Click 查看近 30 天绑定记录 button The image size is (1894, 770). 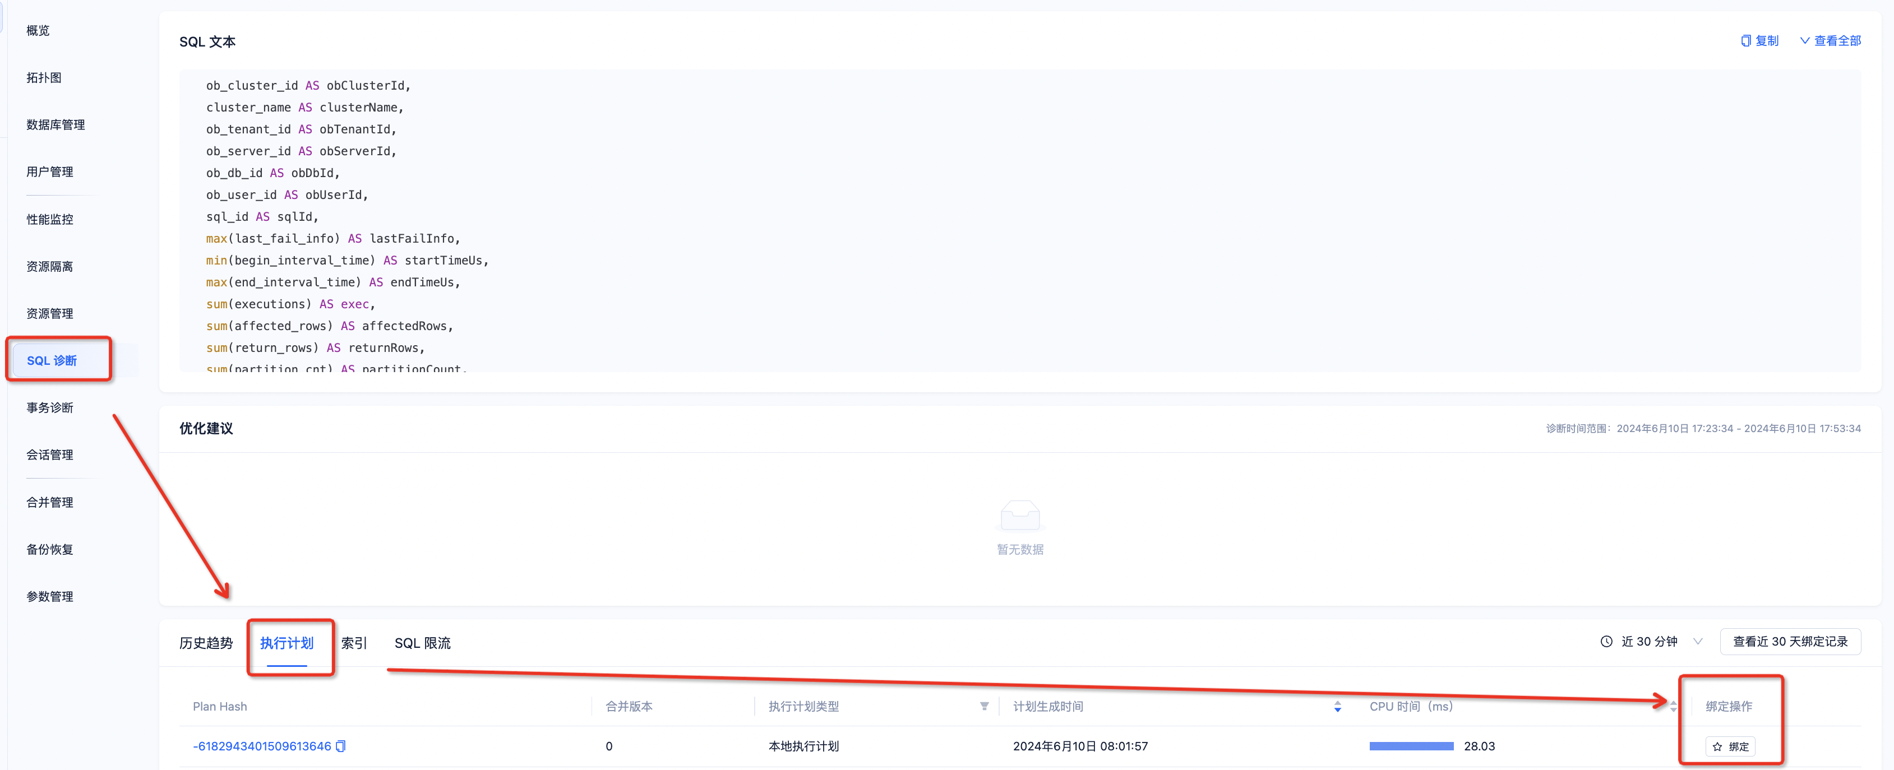pos(1790,642)
